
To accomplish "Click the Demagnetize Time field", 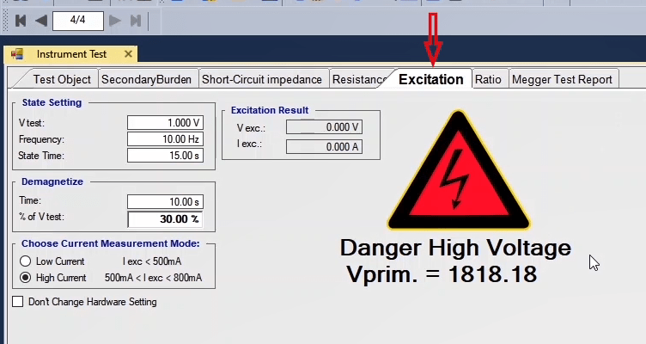I will tap(164, 202).
